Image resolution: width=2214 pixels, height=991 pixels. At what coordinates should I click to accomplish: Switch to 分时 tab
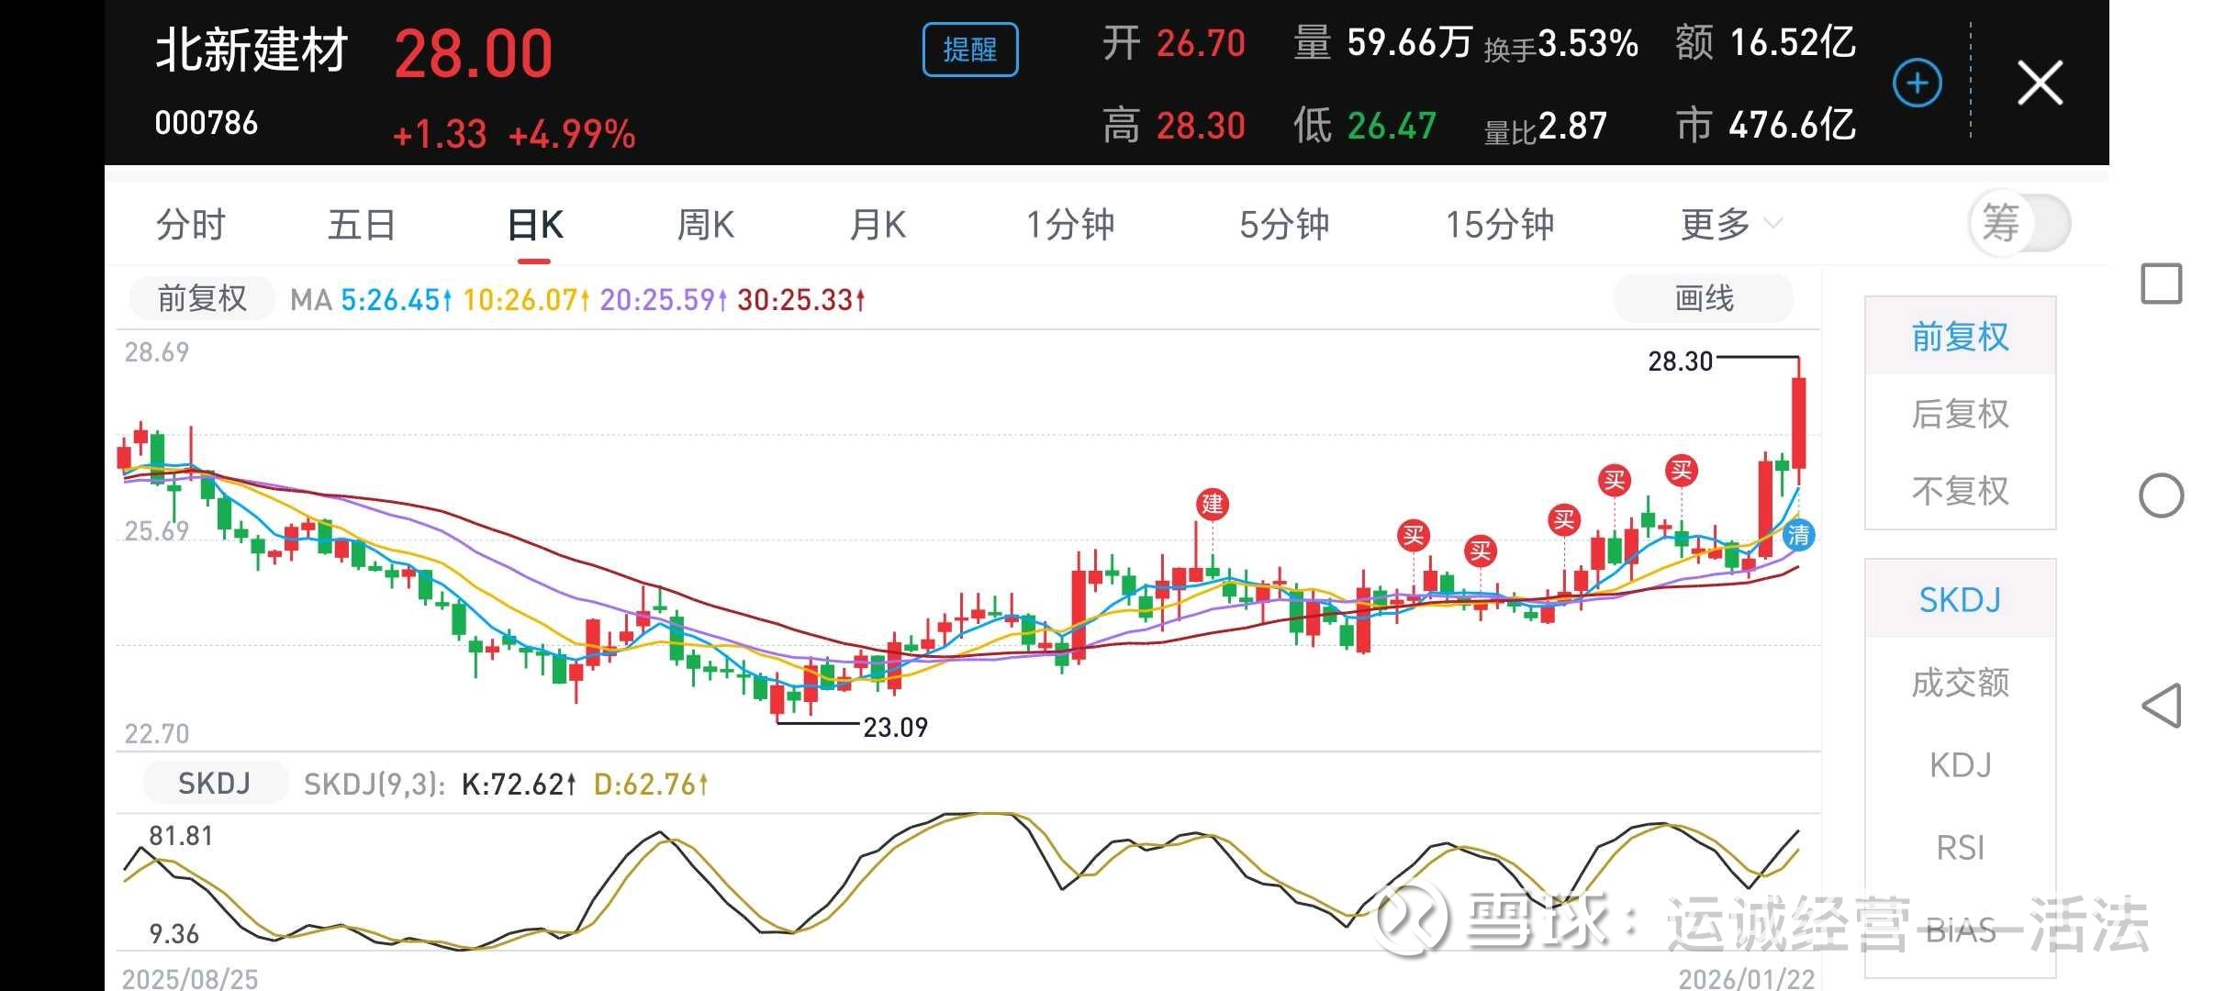[191, 224]
